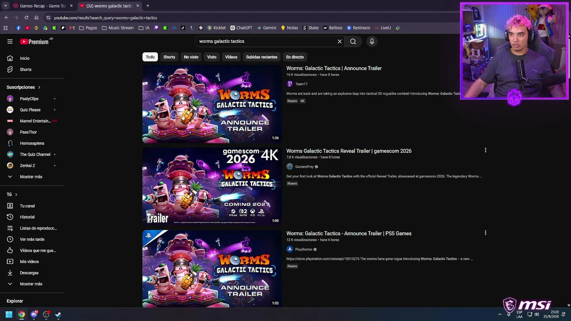
Task: Show hidden system tray icons
Action: coord(500,314)
